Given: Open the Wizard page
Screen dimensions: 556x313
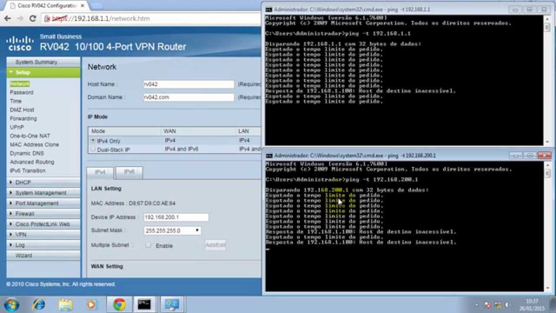Looking at the screenshot, I should 43,255.
